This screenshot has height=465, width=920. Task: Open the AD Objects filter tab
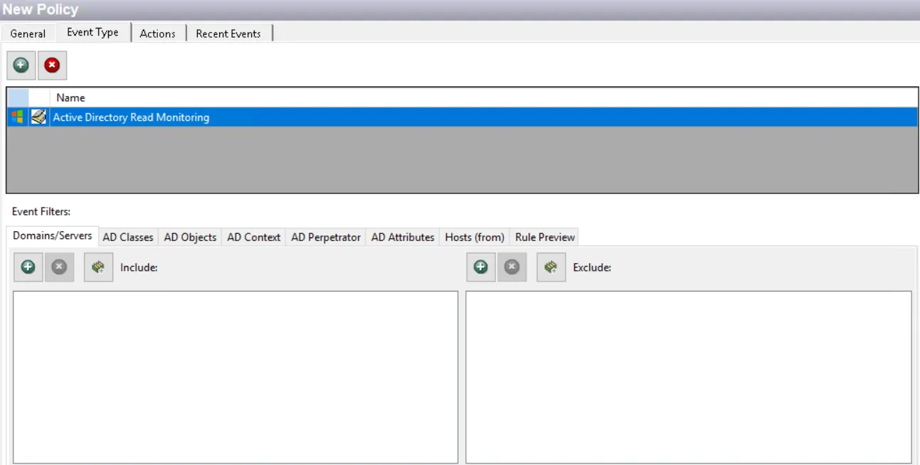tap(189, 237)
